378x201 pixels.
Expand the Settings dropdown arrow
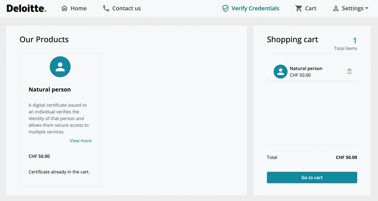pyautogui.click(x=367, y=8)
